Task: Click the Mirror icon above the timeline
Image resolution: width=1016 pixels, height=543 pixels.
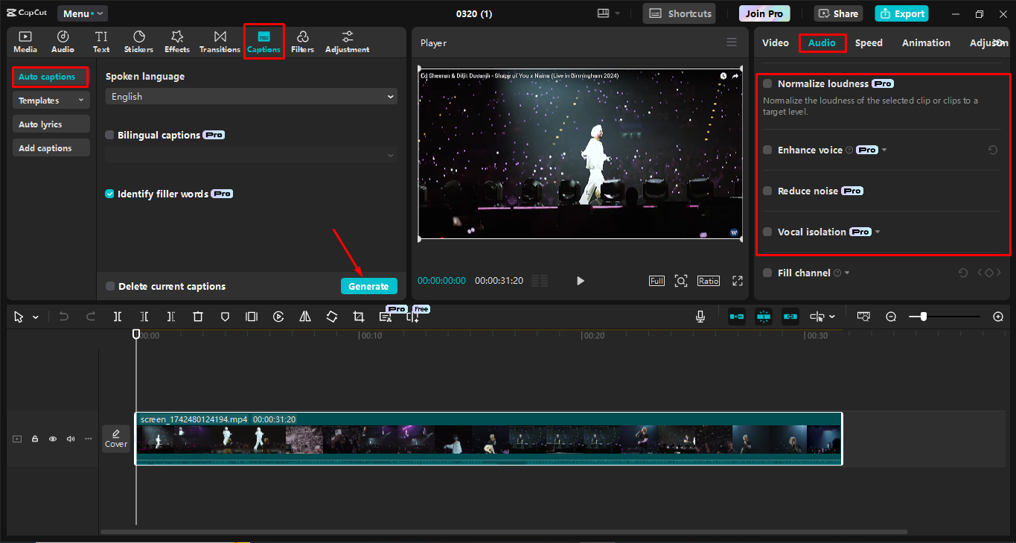Action: (x=304, y=317)
